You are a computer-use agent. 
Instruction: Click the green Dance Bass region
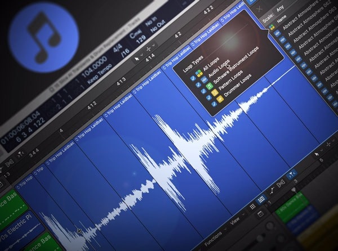pyautogui.click(x=12, y=203)
